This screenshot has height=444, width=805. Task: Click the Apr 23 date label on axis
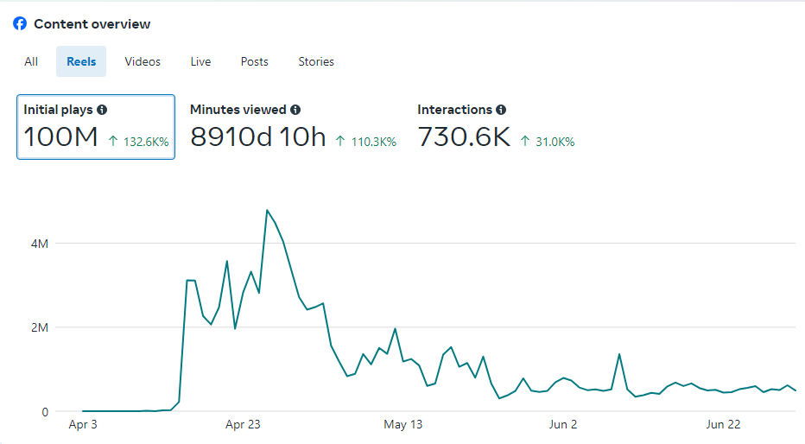coord(243,424)
